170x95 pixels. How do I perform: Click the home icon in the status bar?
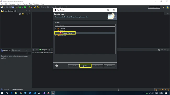click(x=156, y=90)
